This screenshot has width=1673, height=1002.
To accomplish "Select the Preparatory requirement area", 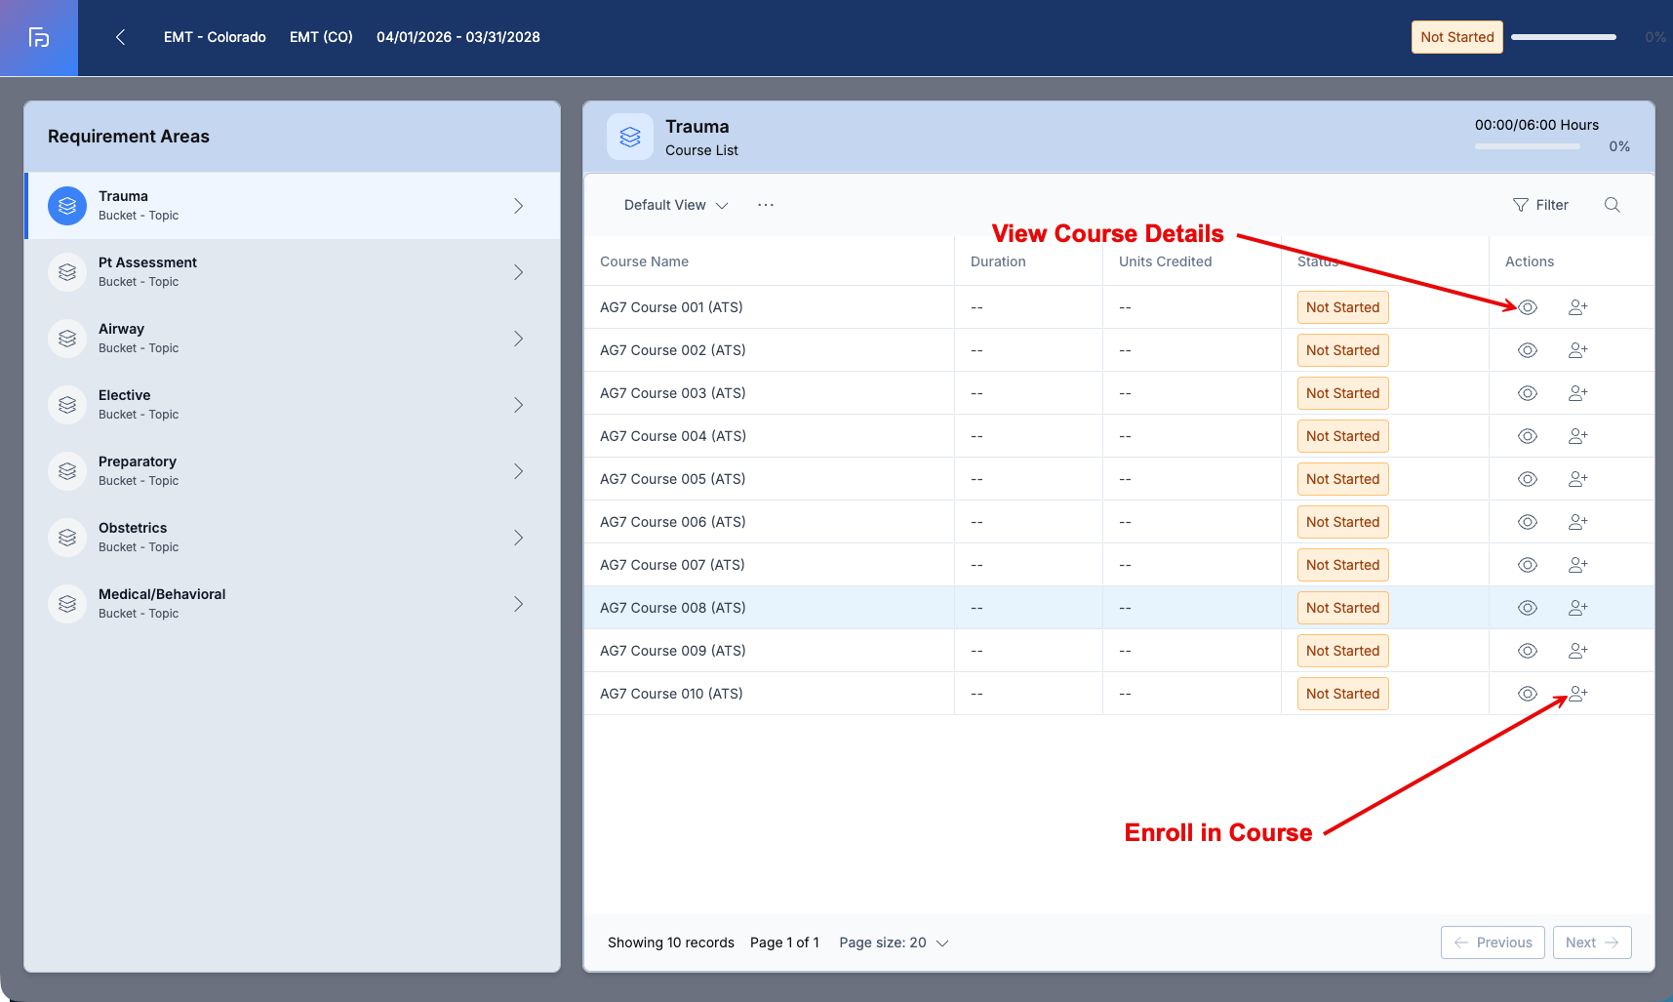I will tap(293, 471).
